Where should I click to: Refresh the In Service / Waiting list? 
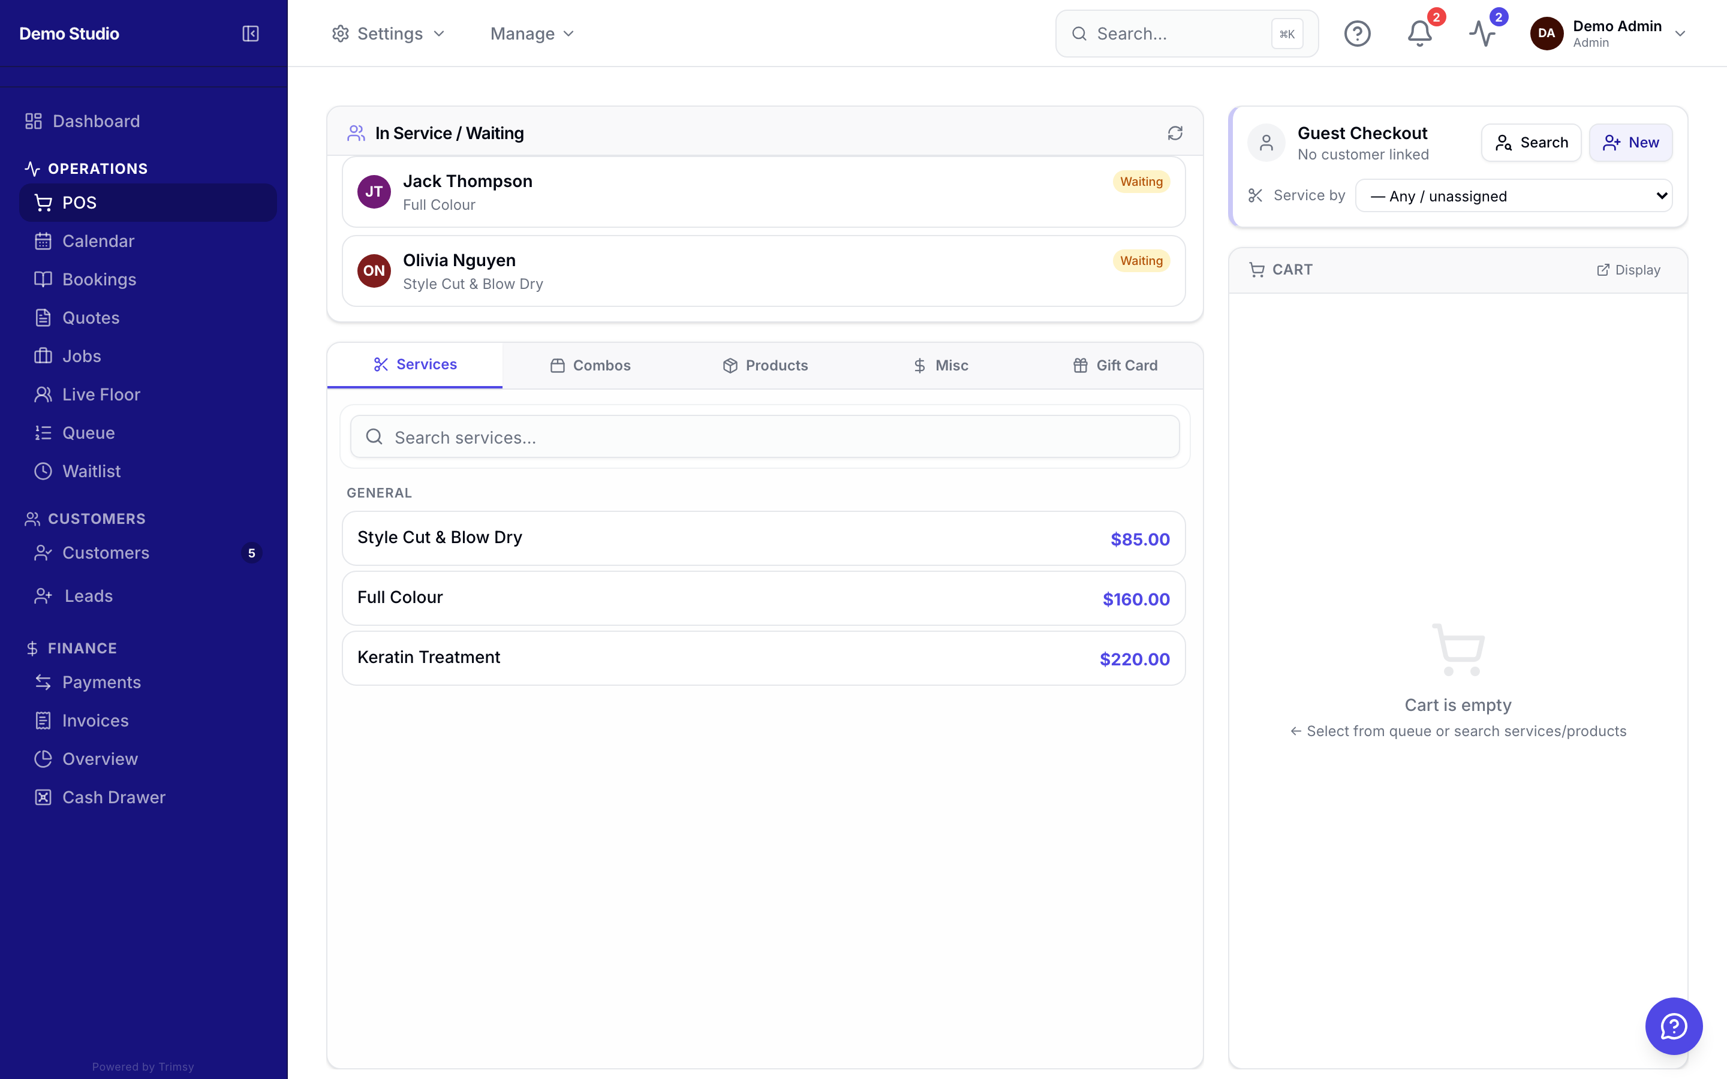coord(1175,134)
